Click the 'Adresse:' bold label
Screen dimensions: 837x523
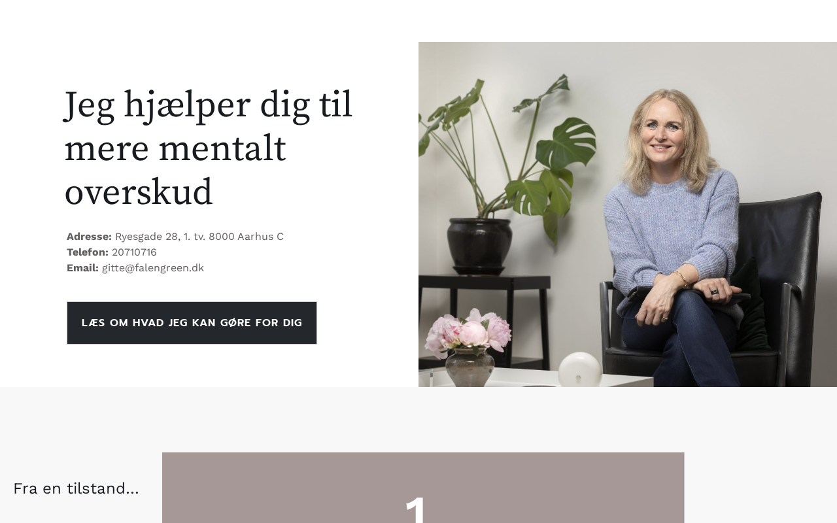tap(89, 237)
